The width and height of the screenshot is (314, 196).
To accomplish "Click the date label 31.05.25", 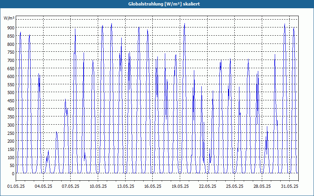I will (x=290, y=187).
